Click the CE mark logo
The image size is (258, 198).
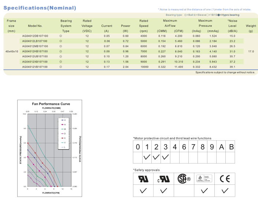point(225,179)
